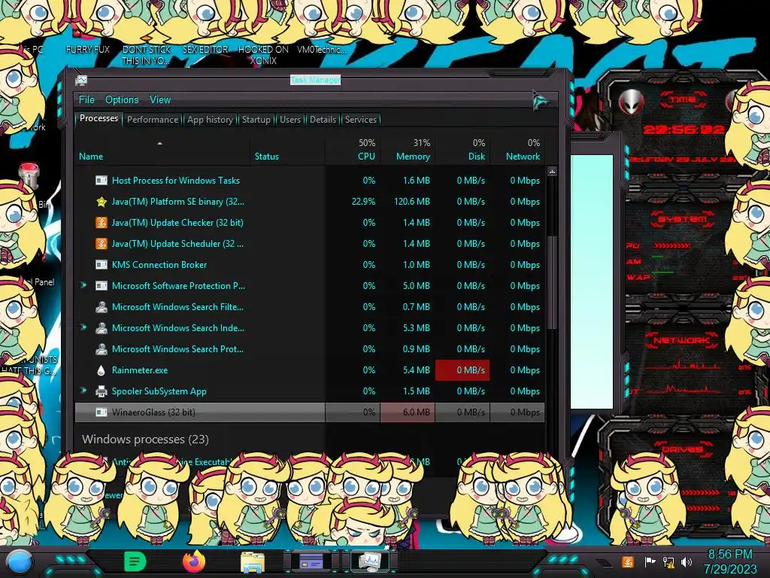Click the Java Update Checker icon
Image resolution: width=770 pixels, height=578 pixels.
[x=102, y=223]
